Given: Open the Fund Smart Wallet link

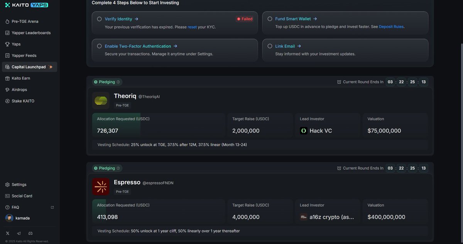Looking at the screenshot, I should 296,19.
